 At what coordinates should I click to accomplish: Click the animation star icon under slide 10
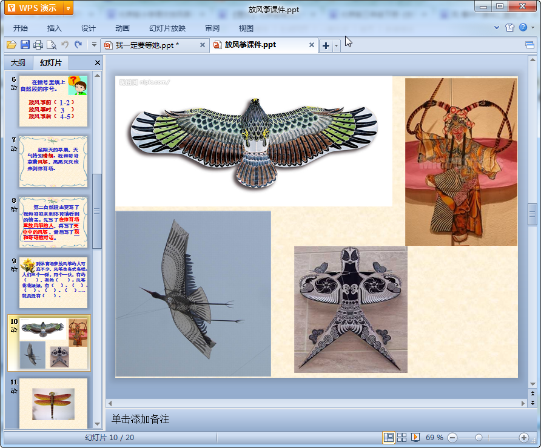click(x=14, y=330)
